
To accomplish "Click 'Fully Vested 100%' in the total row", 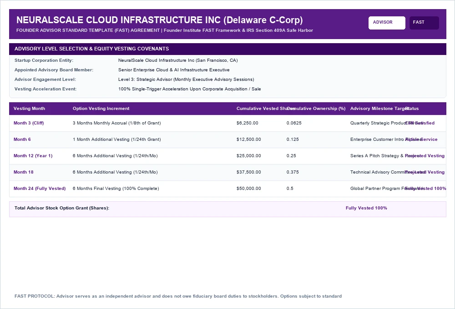I will (366, 208).
